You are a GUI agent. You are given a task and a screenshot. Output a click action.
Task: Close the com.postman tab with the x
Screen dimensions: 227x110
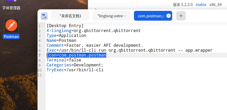[169, 16]
